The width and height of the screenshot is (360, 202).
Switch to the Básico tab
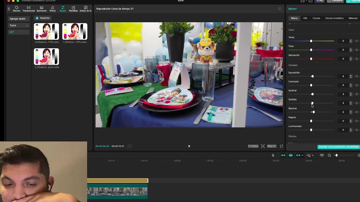pos(294,18)
